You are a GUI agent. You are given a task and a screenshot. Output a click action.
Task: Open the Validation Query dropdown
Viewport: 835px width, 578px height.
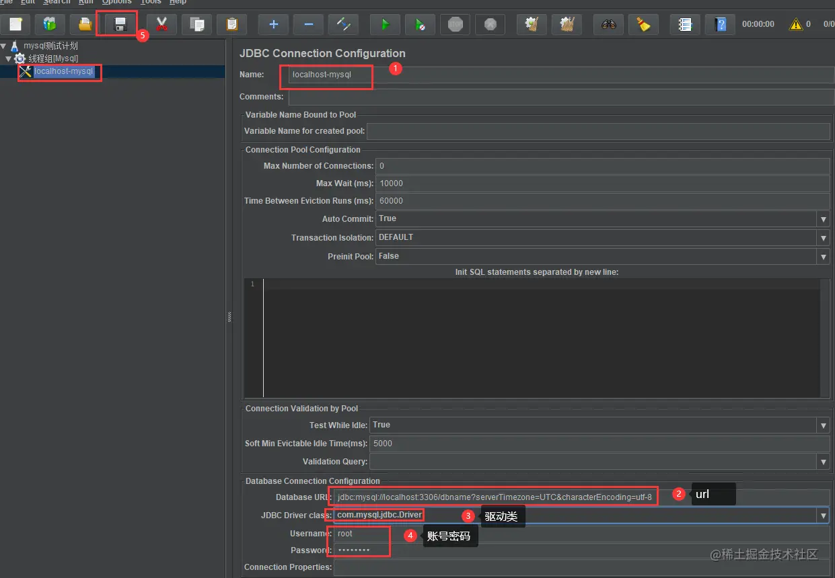pyautogui.click(x=823, y=462)
